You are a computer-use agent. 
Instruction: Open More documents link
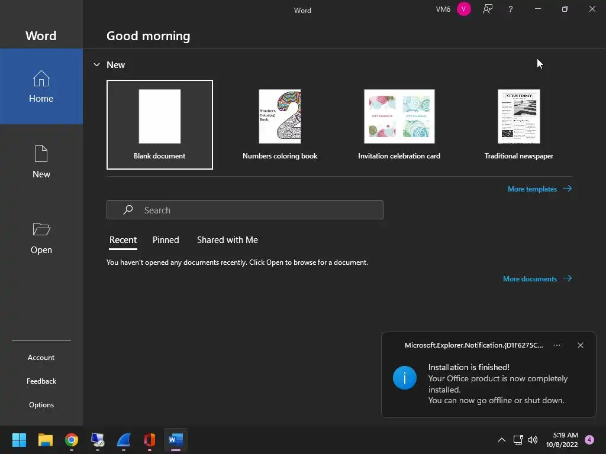coord(537,279)
